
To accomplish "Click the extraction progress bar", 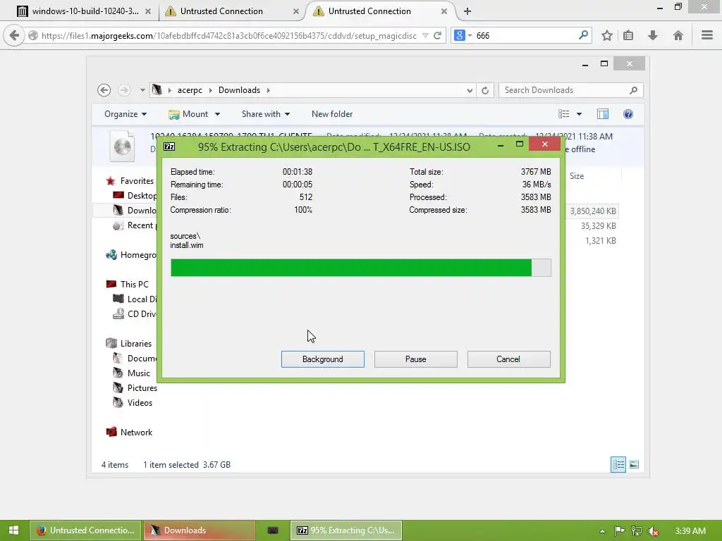I will point(360,268).
